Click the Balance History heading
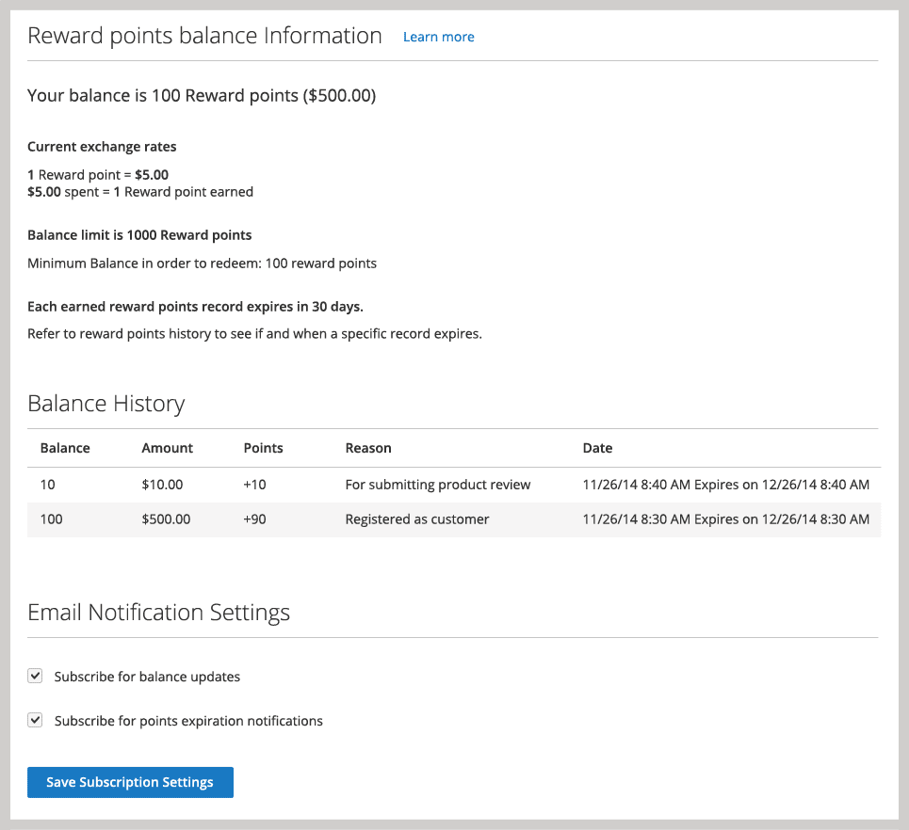Image resolution: width=909 pixels, height=830 pixels. click(106, 404)
